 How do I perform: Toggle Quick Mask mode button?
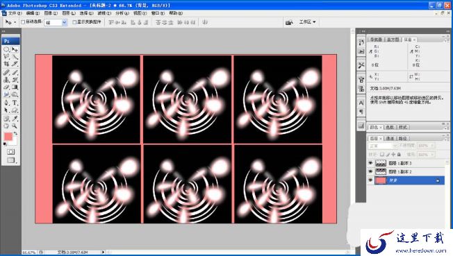[10, 152]
